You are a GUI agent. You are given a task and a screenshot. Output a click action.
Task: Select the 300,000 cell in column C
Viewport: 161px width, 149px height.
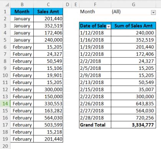(x=48, y=89)
